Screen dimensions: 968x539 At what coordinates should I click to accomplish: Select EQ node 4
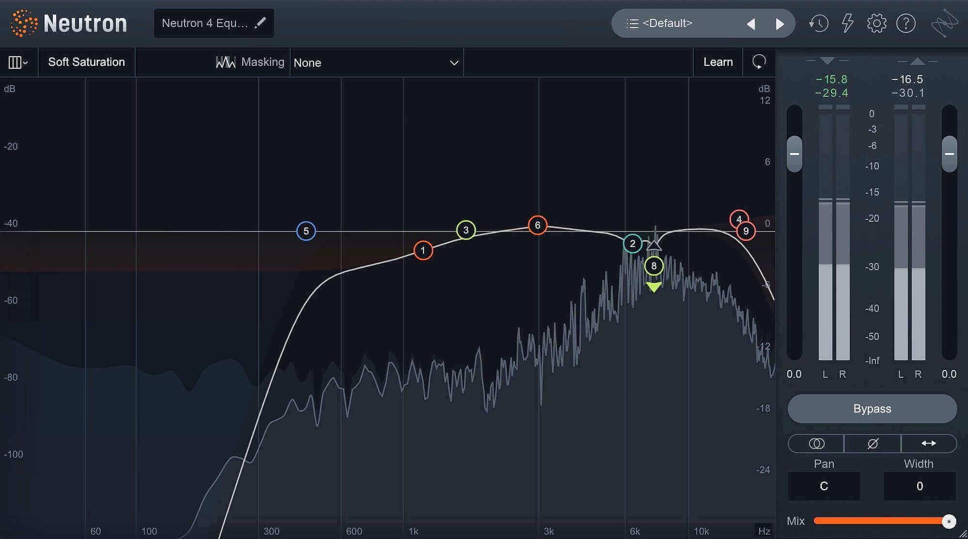pyautogui.click(x=739, y=219)
